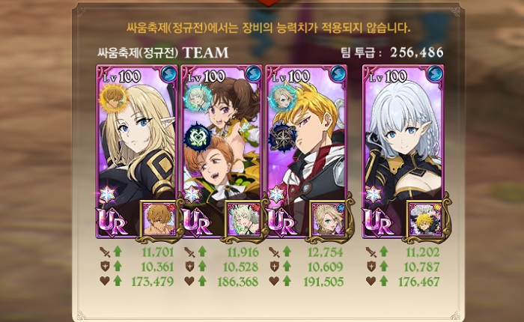Open the link portrait under the third card
The height and width of the screenshot is (322, 524).
329,219
